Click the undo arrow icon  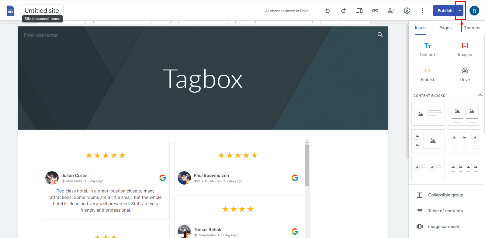pos(328,11)
